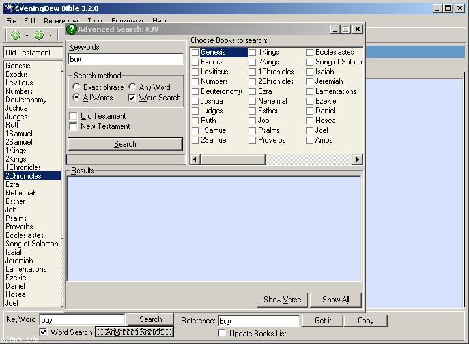Click the Advanced Search button
This screenshot has width=469, height=344.
point(134,332)
